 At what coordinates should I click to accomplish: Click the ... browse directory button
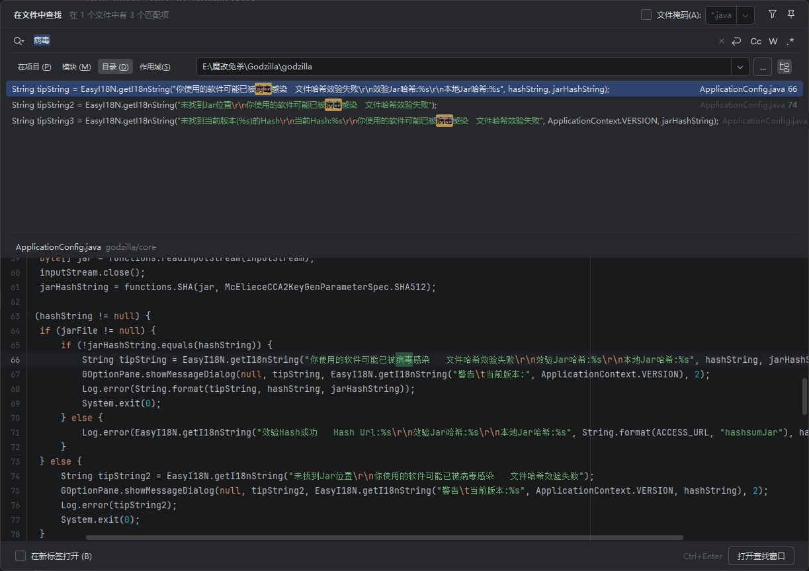762,67
